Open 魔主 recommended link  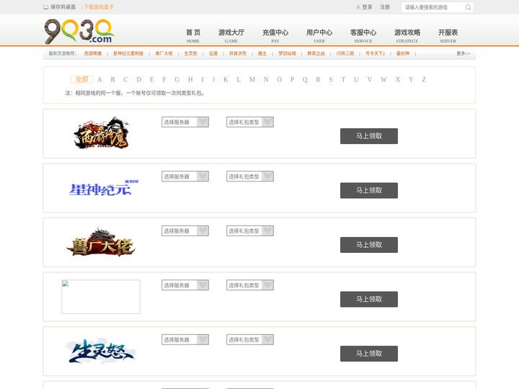pos(262,53)
